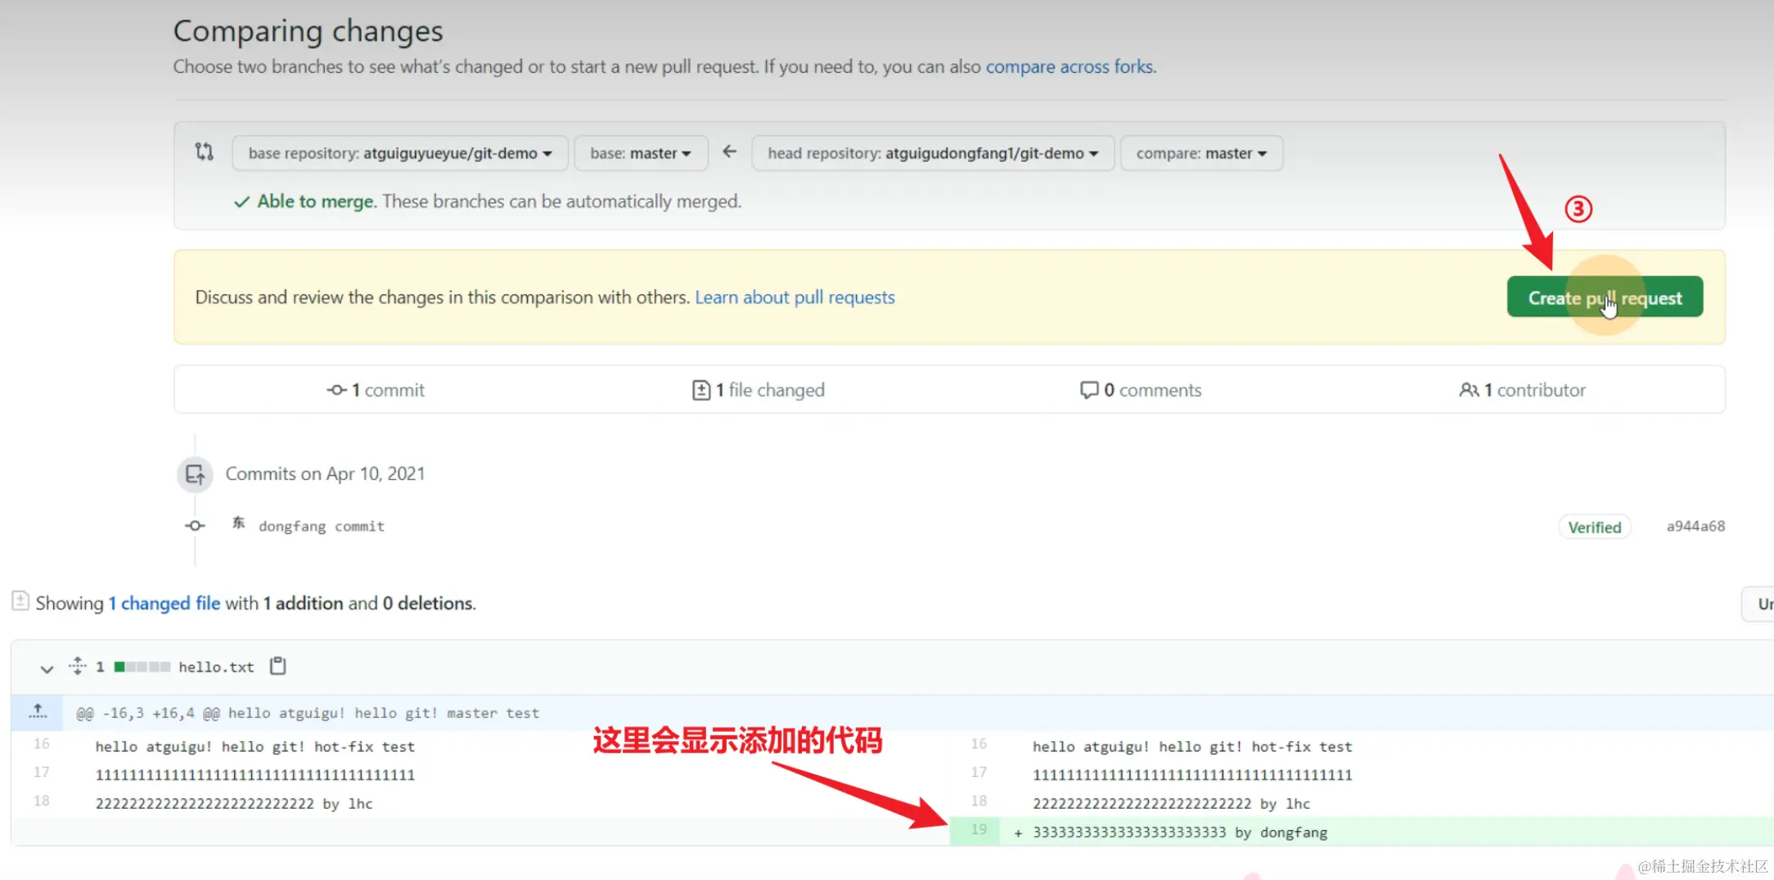
Task: Click right-side line number 18
Action: coord(979,801)
